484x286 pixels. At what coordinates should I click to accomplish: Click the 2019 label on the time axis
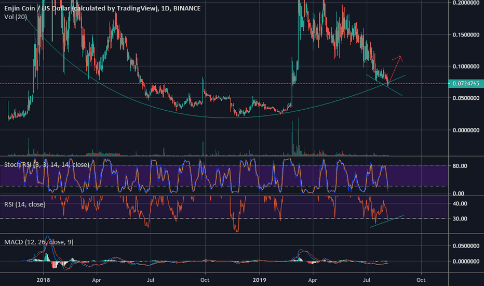click(259, 280)
